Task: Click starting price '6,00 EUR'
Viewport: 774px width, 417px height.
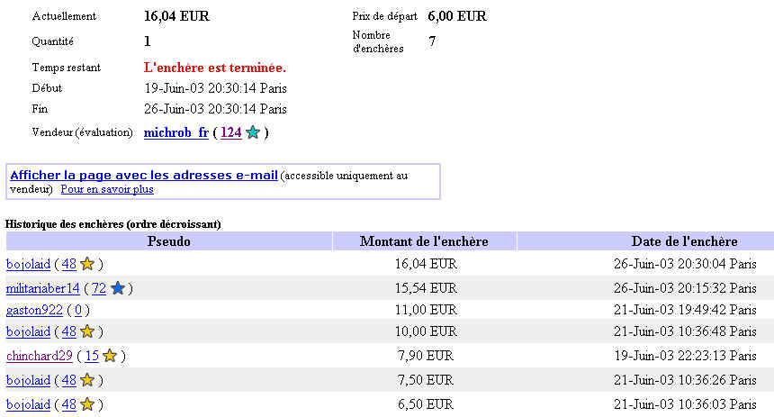Action: click(x=457, y=16)
